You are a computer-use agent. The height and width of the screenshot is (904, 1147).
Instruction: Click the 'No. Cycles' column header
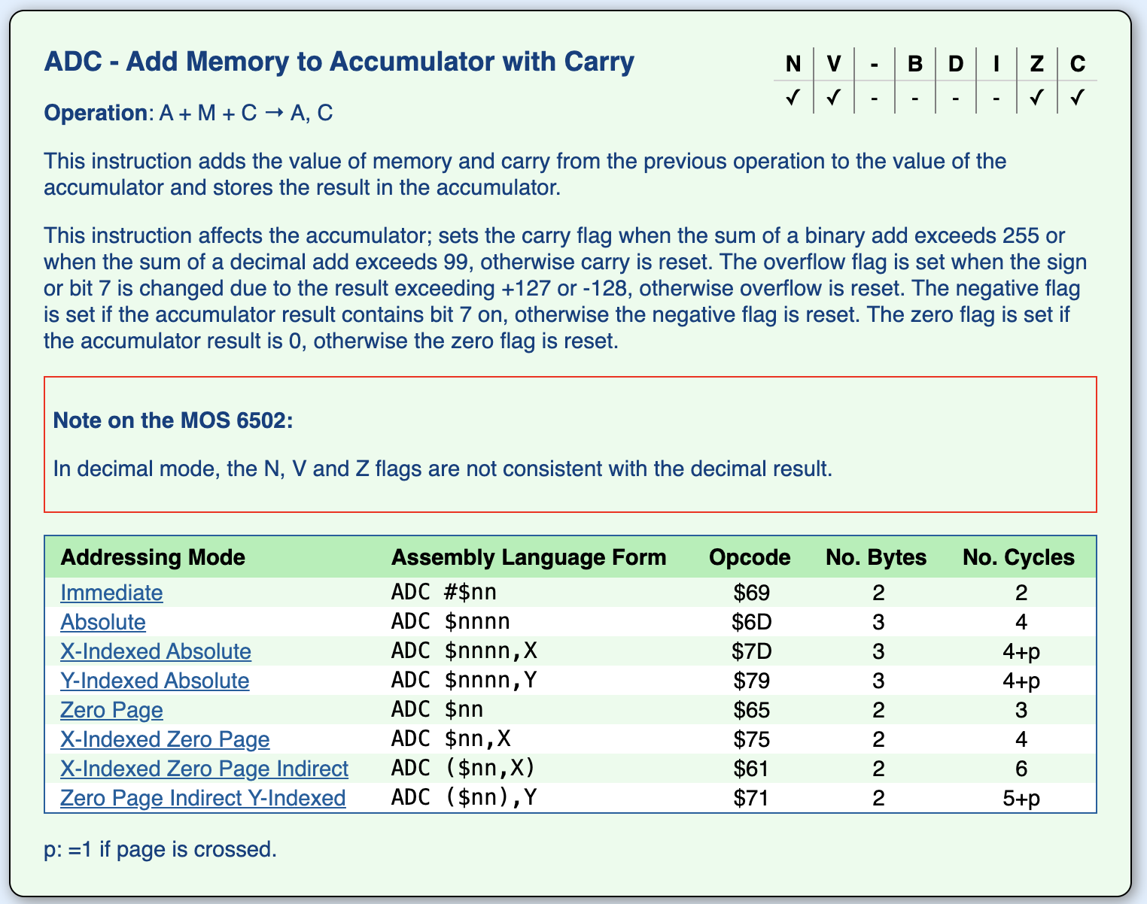(1019, 557)
